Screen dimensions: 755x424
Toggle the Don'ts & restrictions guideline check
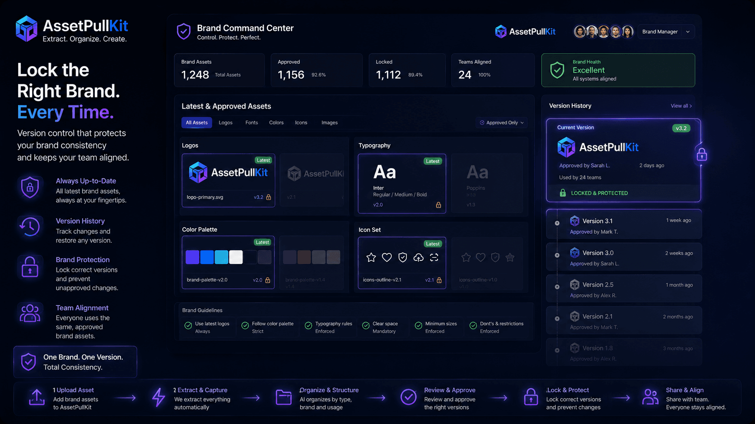point(473,326)
